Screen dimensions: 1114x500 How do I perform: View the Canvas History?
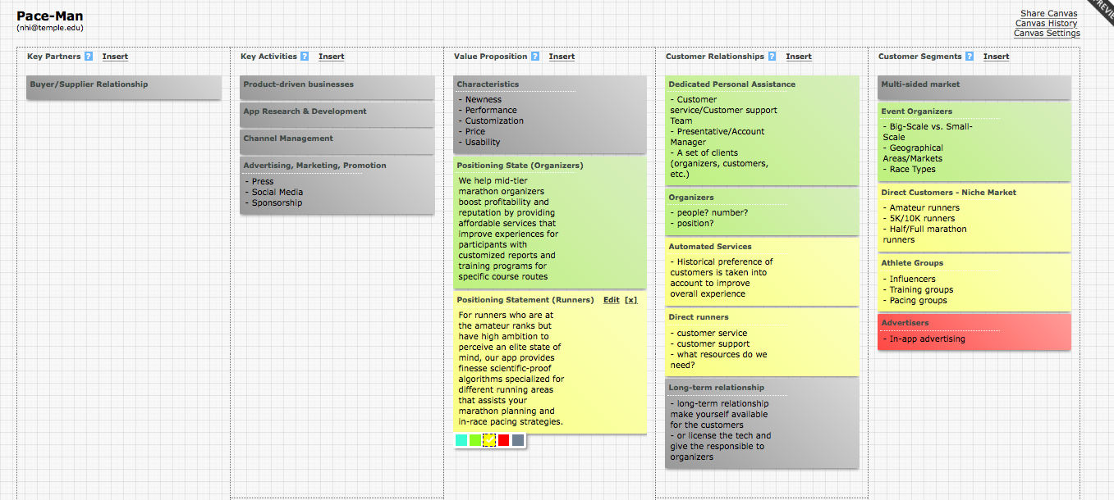(x=1047, y=24)
